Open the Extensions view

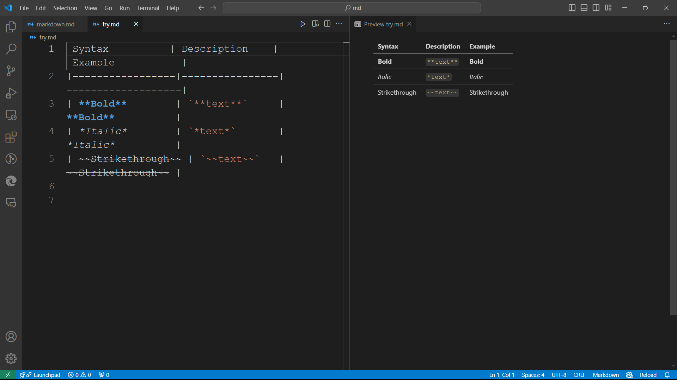[x=11, y=137]
